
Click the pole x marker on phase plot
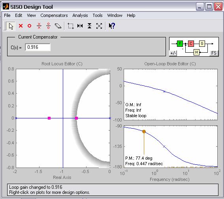point(164,146)
